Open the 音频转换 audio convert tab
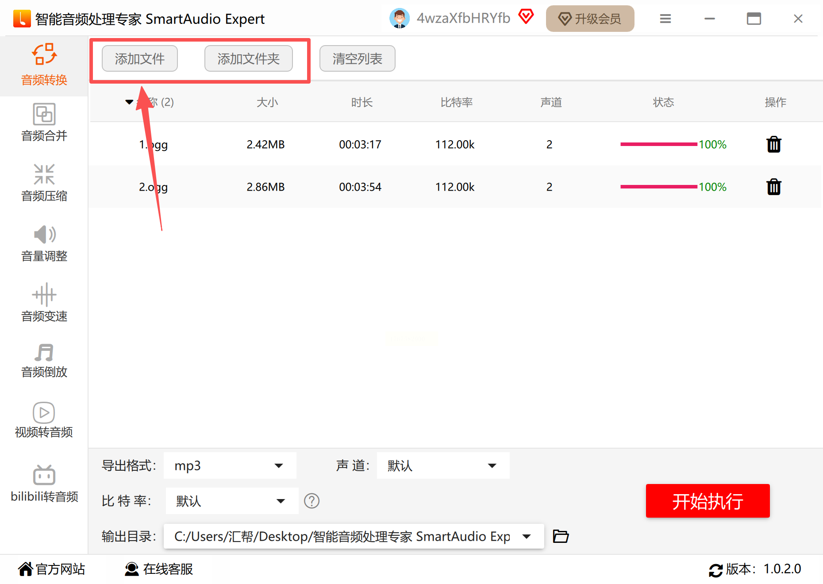Viewport: 823px width, 584px height. pos(44,65)
